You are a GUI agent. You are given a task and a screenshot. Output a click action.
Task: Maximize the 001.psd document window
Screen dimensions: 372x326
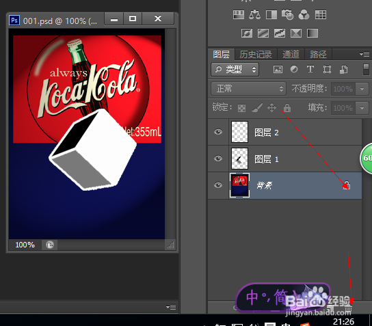click(x=133, y=18)
